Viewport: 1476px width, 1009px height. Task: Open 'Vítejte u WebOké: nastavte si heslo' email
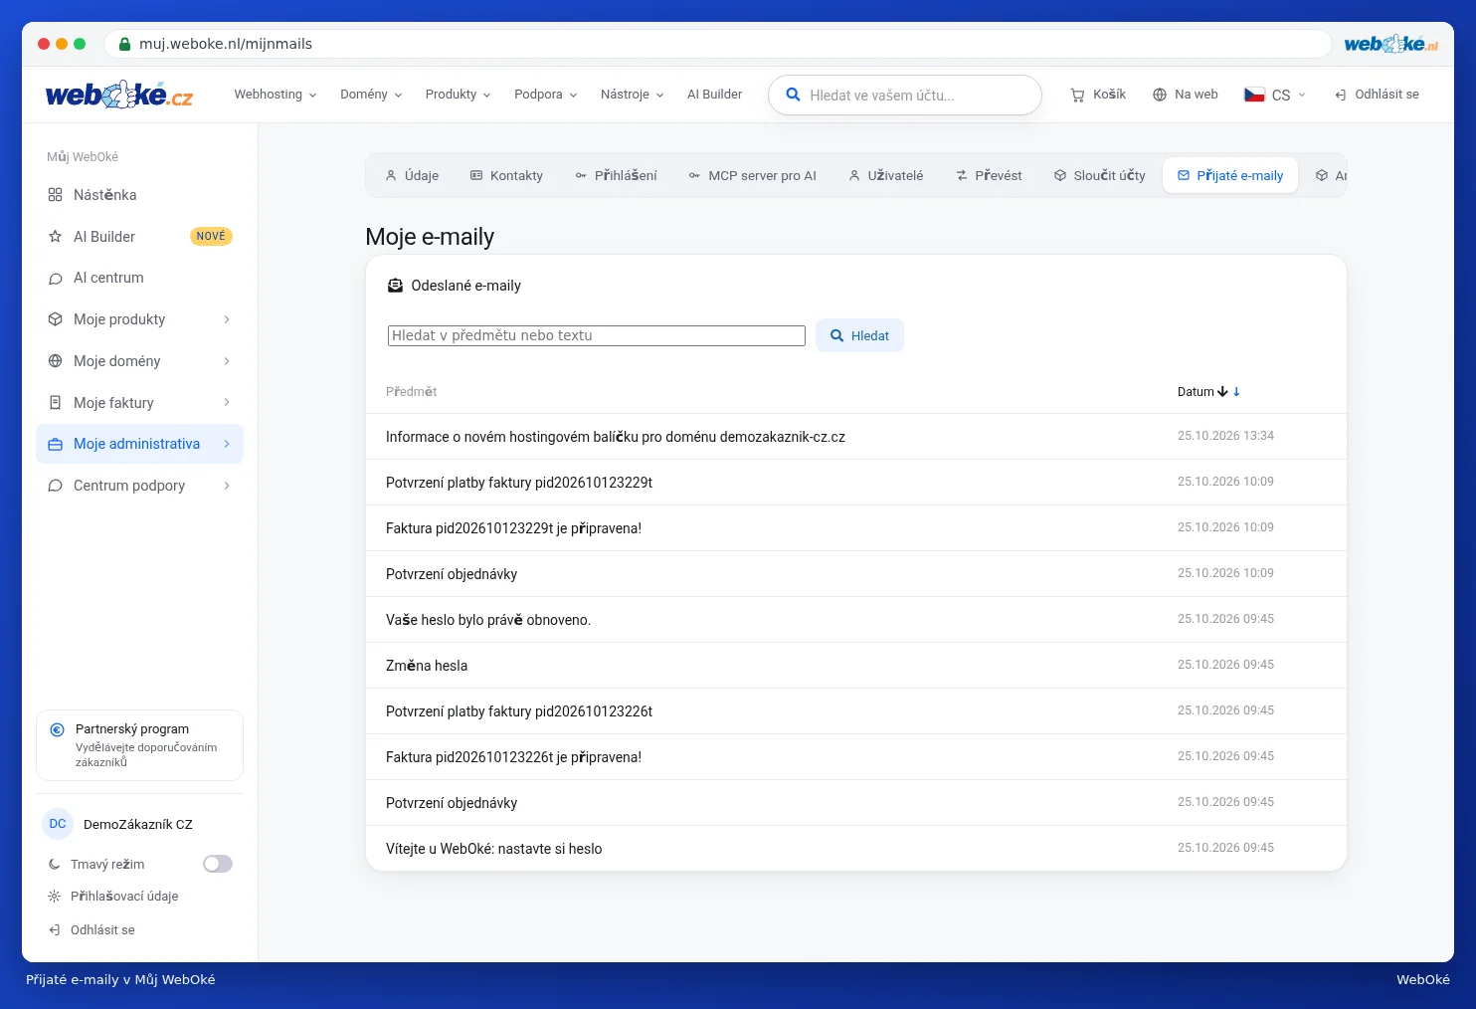pos(856,849)
